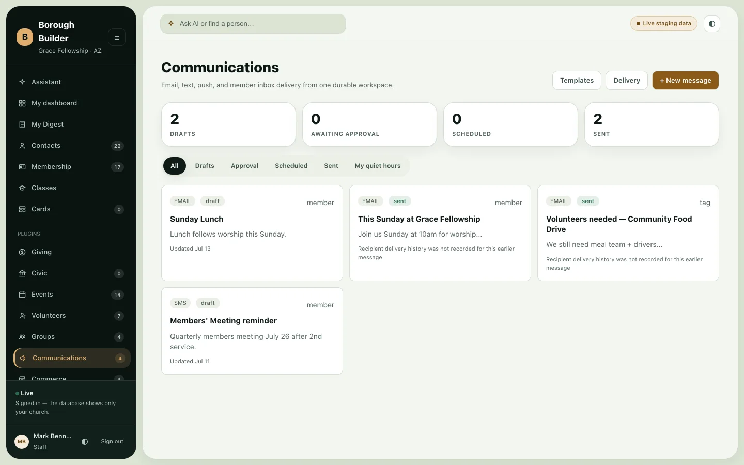The height and width of the screenshot is (465, 744).
Task: Click Sign out link
Action: [x=112, y=442]
